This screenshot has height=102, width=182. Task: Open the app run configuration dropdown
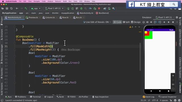tap(36, 8)
